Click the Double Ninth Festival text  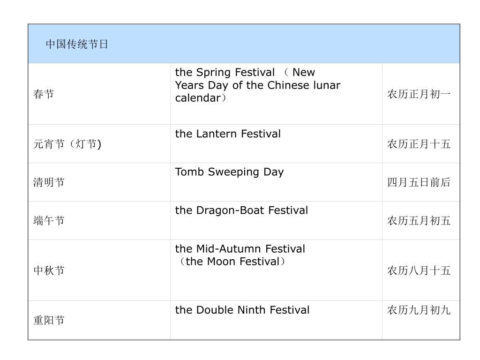[242, 310]
